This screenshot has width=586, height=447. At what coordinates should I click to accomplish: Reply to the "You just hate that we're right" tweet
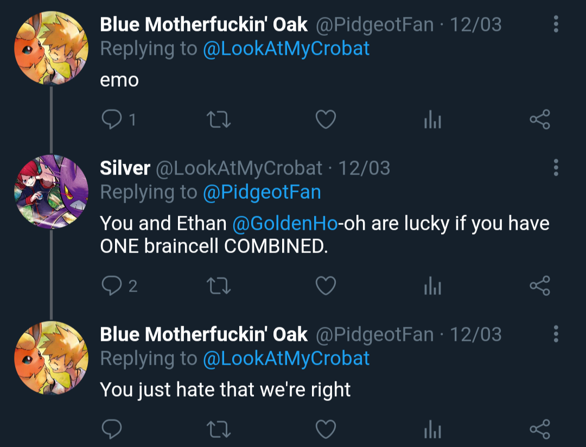coord(112,429)
